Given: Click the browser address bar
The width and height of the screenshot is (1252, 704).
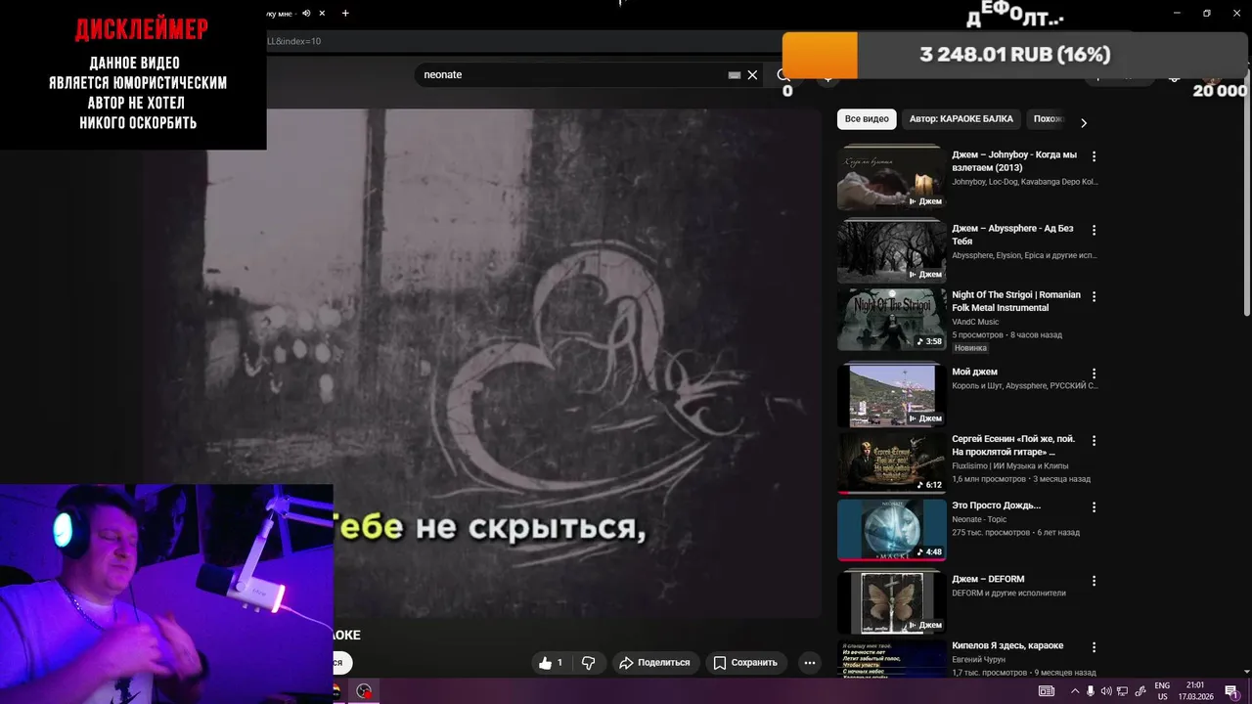Looking at the screenshot, I should coord(518,41).
